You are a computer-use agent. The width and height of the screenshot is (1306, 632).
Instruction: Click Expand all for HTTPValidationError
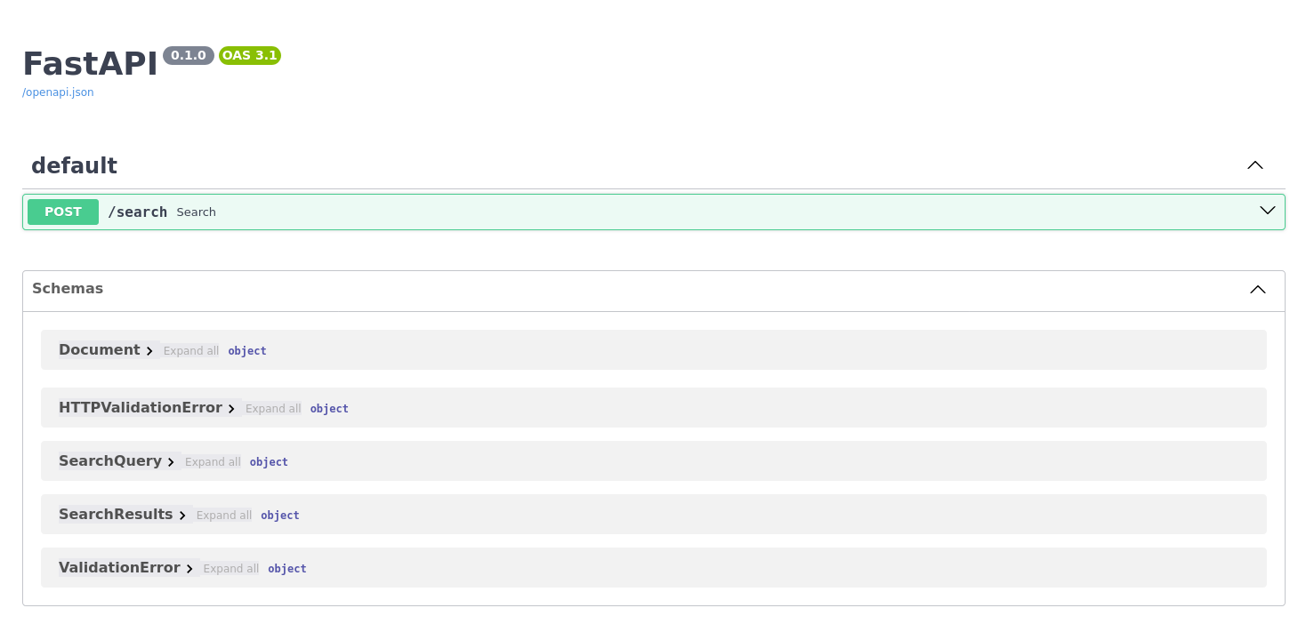273,408
